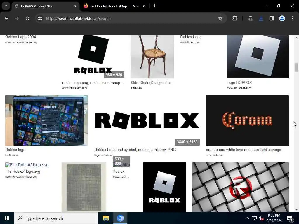Open site information icon in address bar
The height and width of the screenshot is (224, 299).
coord(40,18)
